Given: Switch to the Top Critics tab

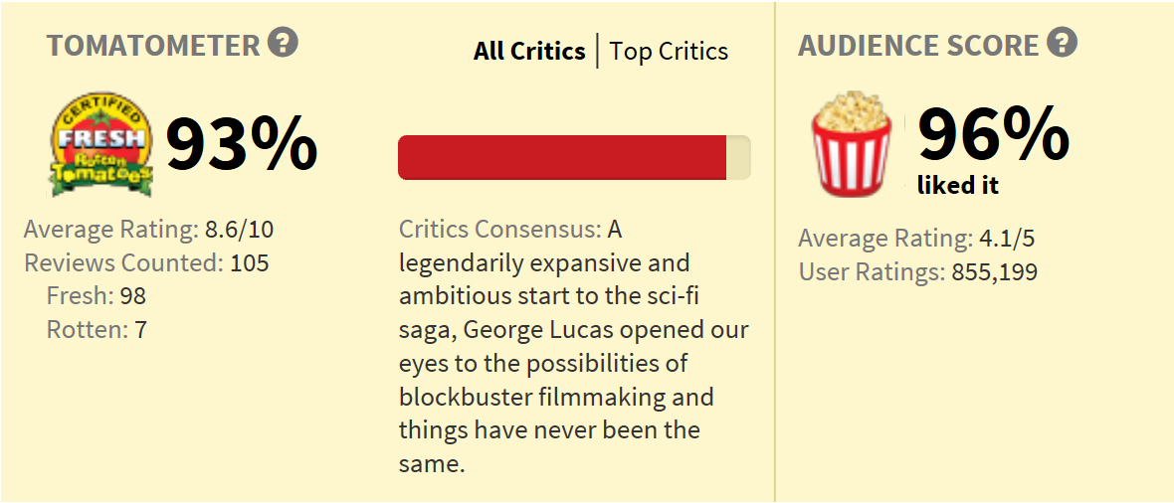Looking at the screenshot, I should (x=669, y=52).
